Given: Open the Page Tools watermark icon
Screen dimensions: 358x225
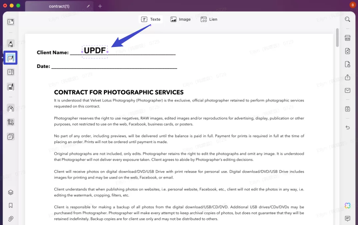Looking at the screenshot, I should pyautogui.click(x=11, y=136).
